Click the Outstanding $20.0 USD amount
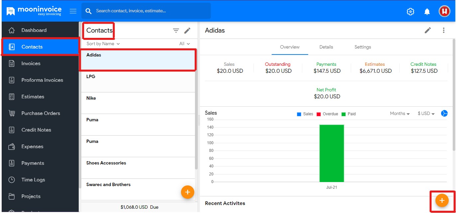This screenshot has width=456, height=213. tap(278, 71)
